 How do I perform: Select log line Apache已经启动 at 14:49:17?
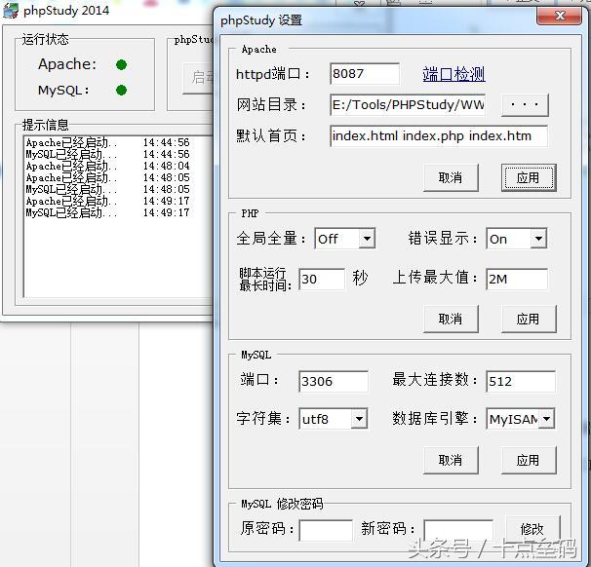coord(108,201)
